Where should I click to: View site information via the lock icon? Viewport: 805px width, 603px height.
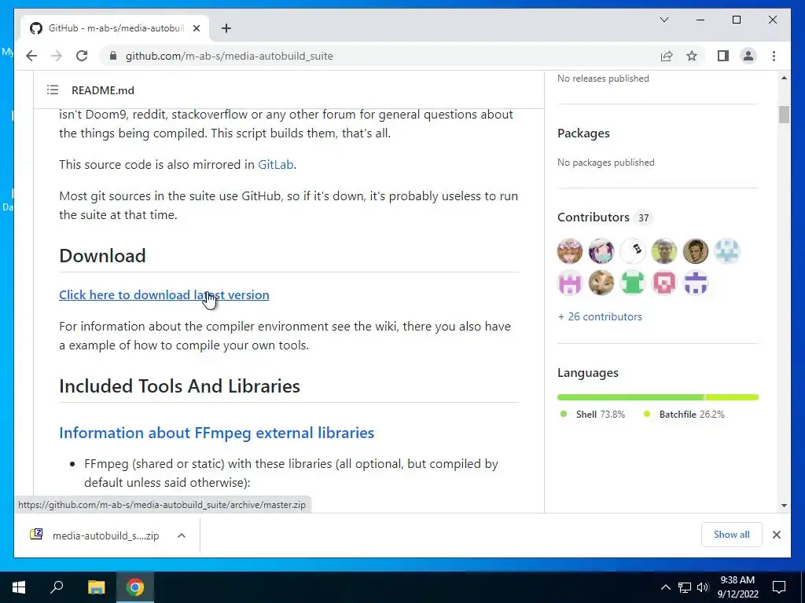113,56
